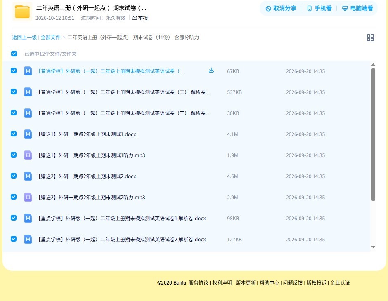The height and width of the screenshot is (301, 388).
Task: Uncheck checkbox for 【重点学校】试卷2 解析卷
Action: click(14, 239)
